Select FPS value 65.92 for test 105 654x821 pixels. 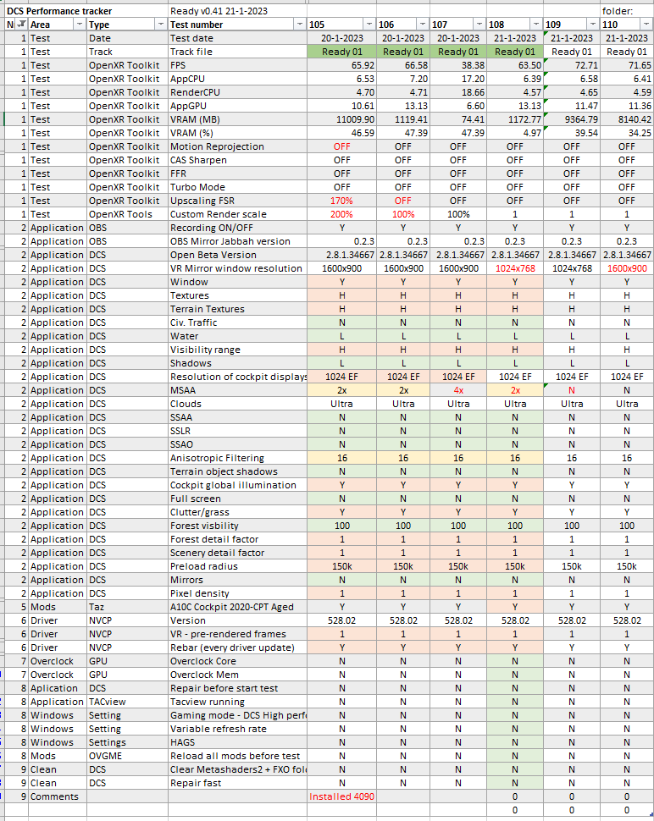tap(341, 65)
